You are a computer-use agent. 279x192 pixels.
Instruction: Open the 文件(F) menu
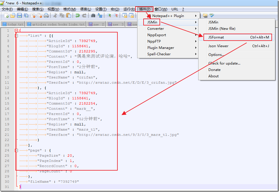point(7,9)
